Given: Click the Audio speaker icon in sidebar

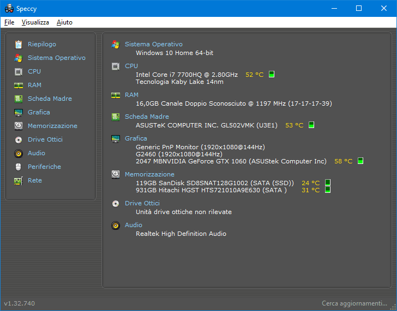Looking at the screenshot, I should pyautogui.click(x=19, y=153).
